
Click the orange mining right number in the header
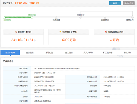click(27, 3)
